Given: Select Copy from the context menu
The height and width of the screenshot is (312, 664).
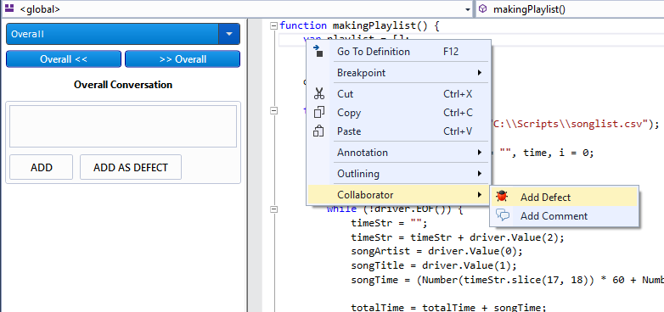Looking at the screenshot, I should point(398,113).
